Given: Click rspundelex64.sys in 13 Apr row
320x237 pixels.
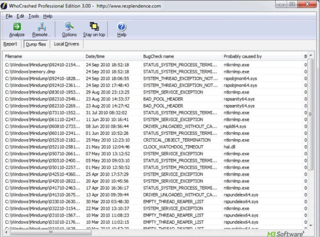Looking at the screenshot, I should pos(241,195).
